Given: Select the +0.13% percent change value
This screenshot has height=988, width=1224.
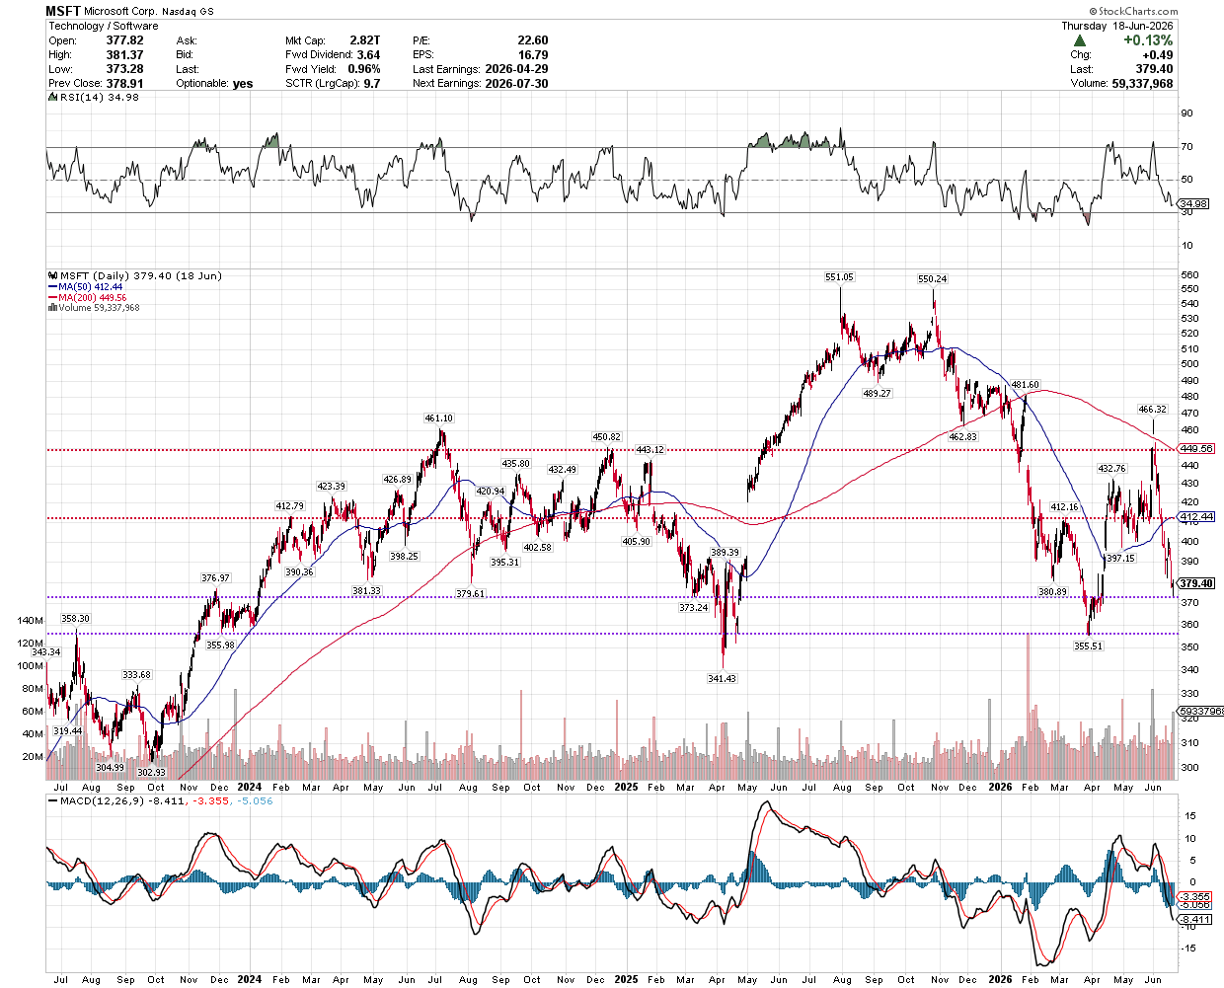Looking at the screenshot, I should pyautogui.click(x=1148, y=40).
